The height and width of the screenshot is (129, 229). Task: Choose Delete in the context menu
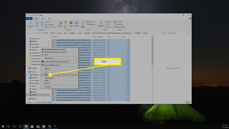click(60, 81)
